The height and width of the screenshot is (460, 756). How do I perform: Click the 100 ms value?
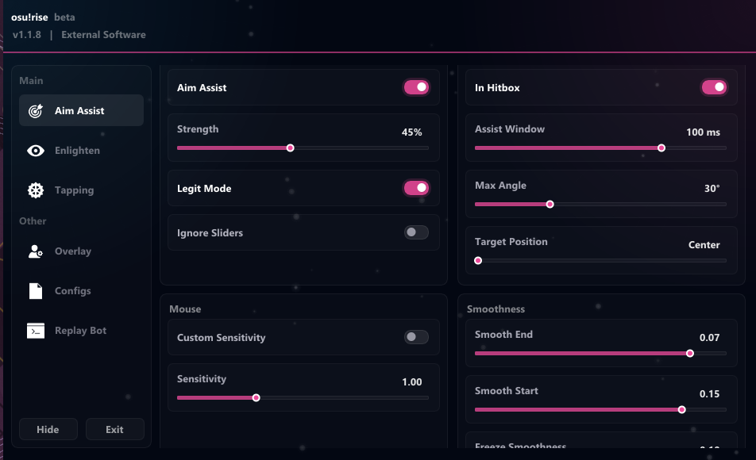[x=703, y=132]
